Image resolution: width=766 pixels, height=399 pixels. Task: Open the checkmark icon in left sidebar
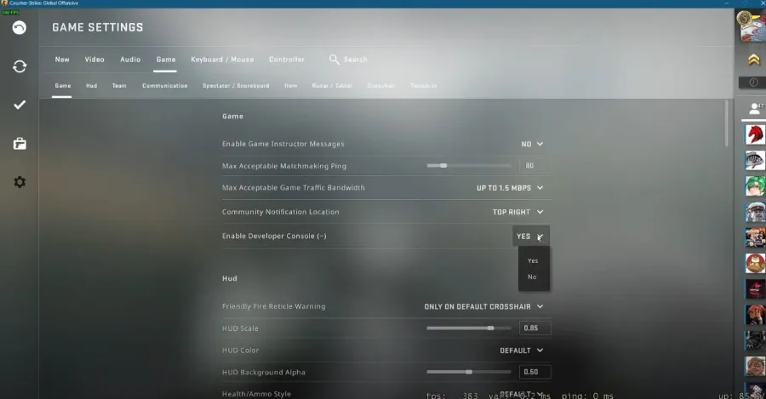pos(20,105)
